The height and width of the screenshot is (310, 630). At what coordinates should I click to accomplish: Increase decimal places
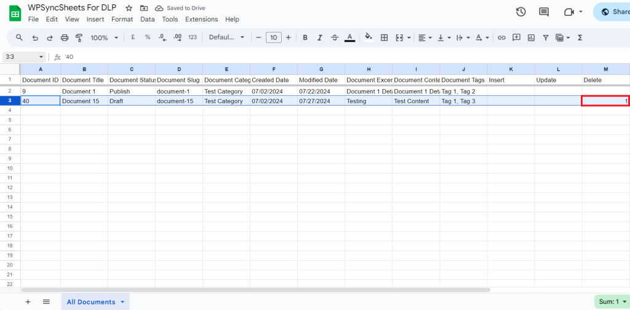click(178, 37)
